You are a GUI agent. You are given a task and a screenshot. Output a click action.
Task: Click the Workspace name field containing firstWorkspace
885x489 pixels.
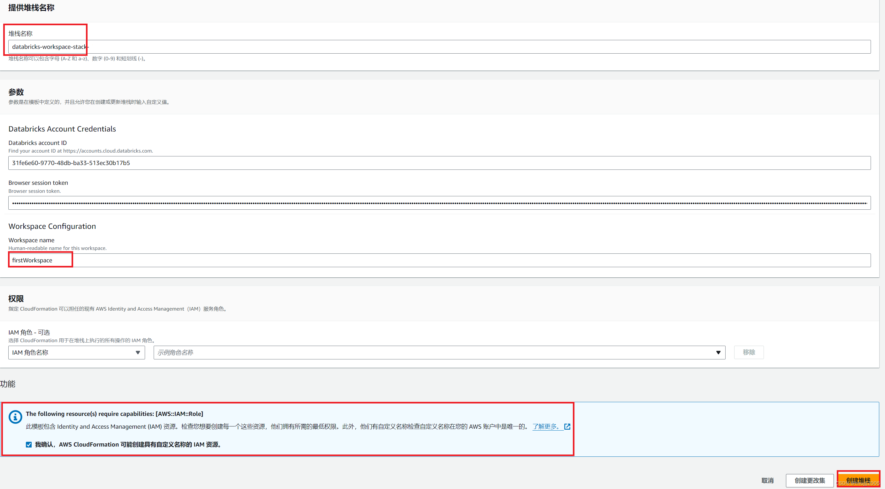(x=439, y=260)
